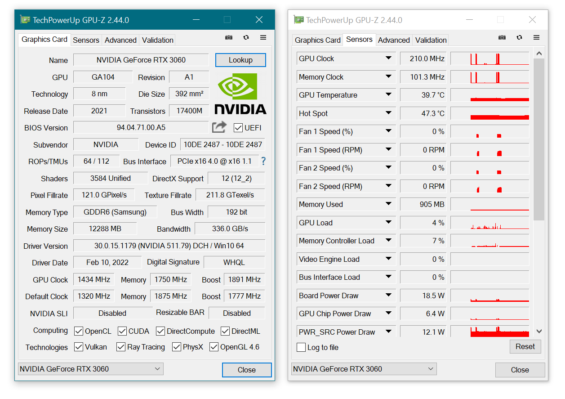
Task: Toggle the CUDA checkbox
Action: point(122,331)
